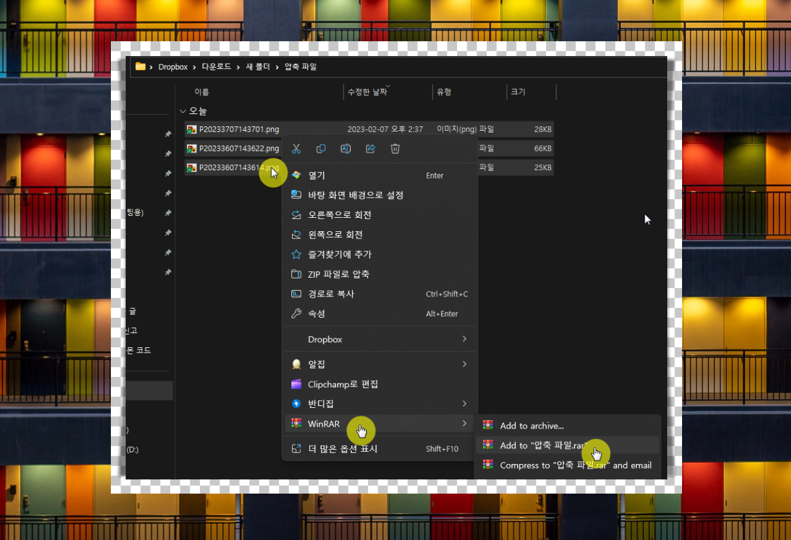Sort by the 크기 column header
The image size is (791, 540).
point(518,92)
